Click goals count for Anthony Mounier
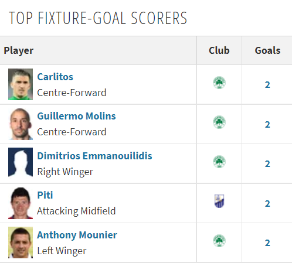The image size is (292, 263). (x=267, y=243)
